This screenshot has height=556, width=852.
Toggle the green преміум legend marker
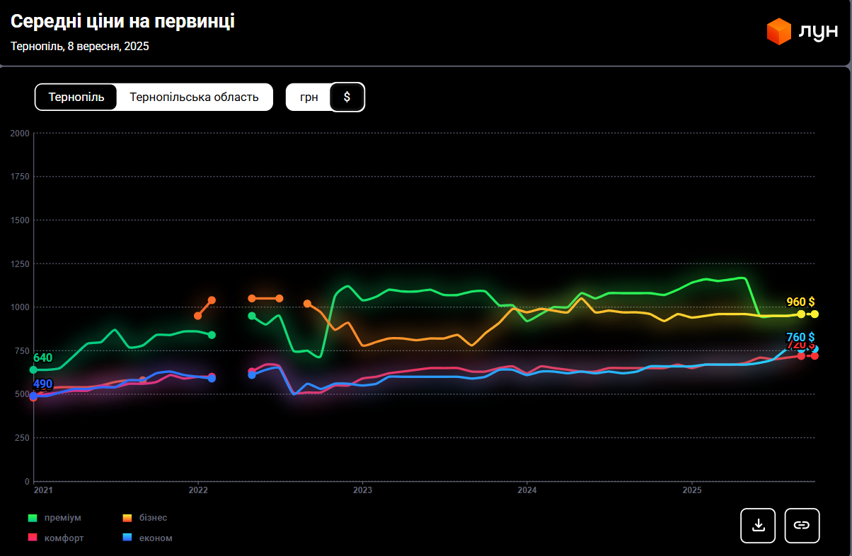click(32, 518)
